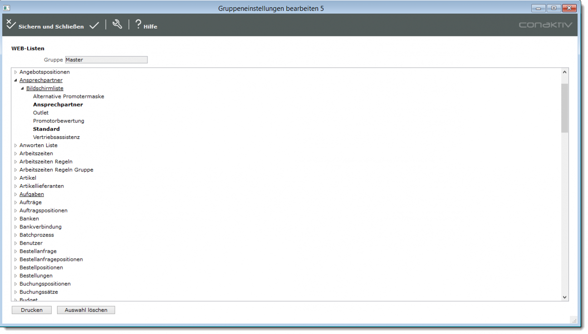Select the bold Standard list entry
The width and height of the screenshot is (588, 334).
[46, 129]
